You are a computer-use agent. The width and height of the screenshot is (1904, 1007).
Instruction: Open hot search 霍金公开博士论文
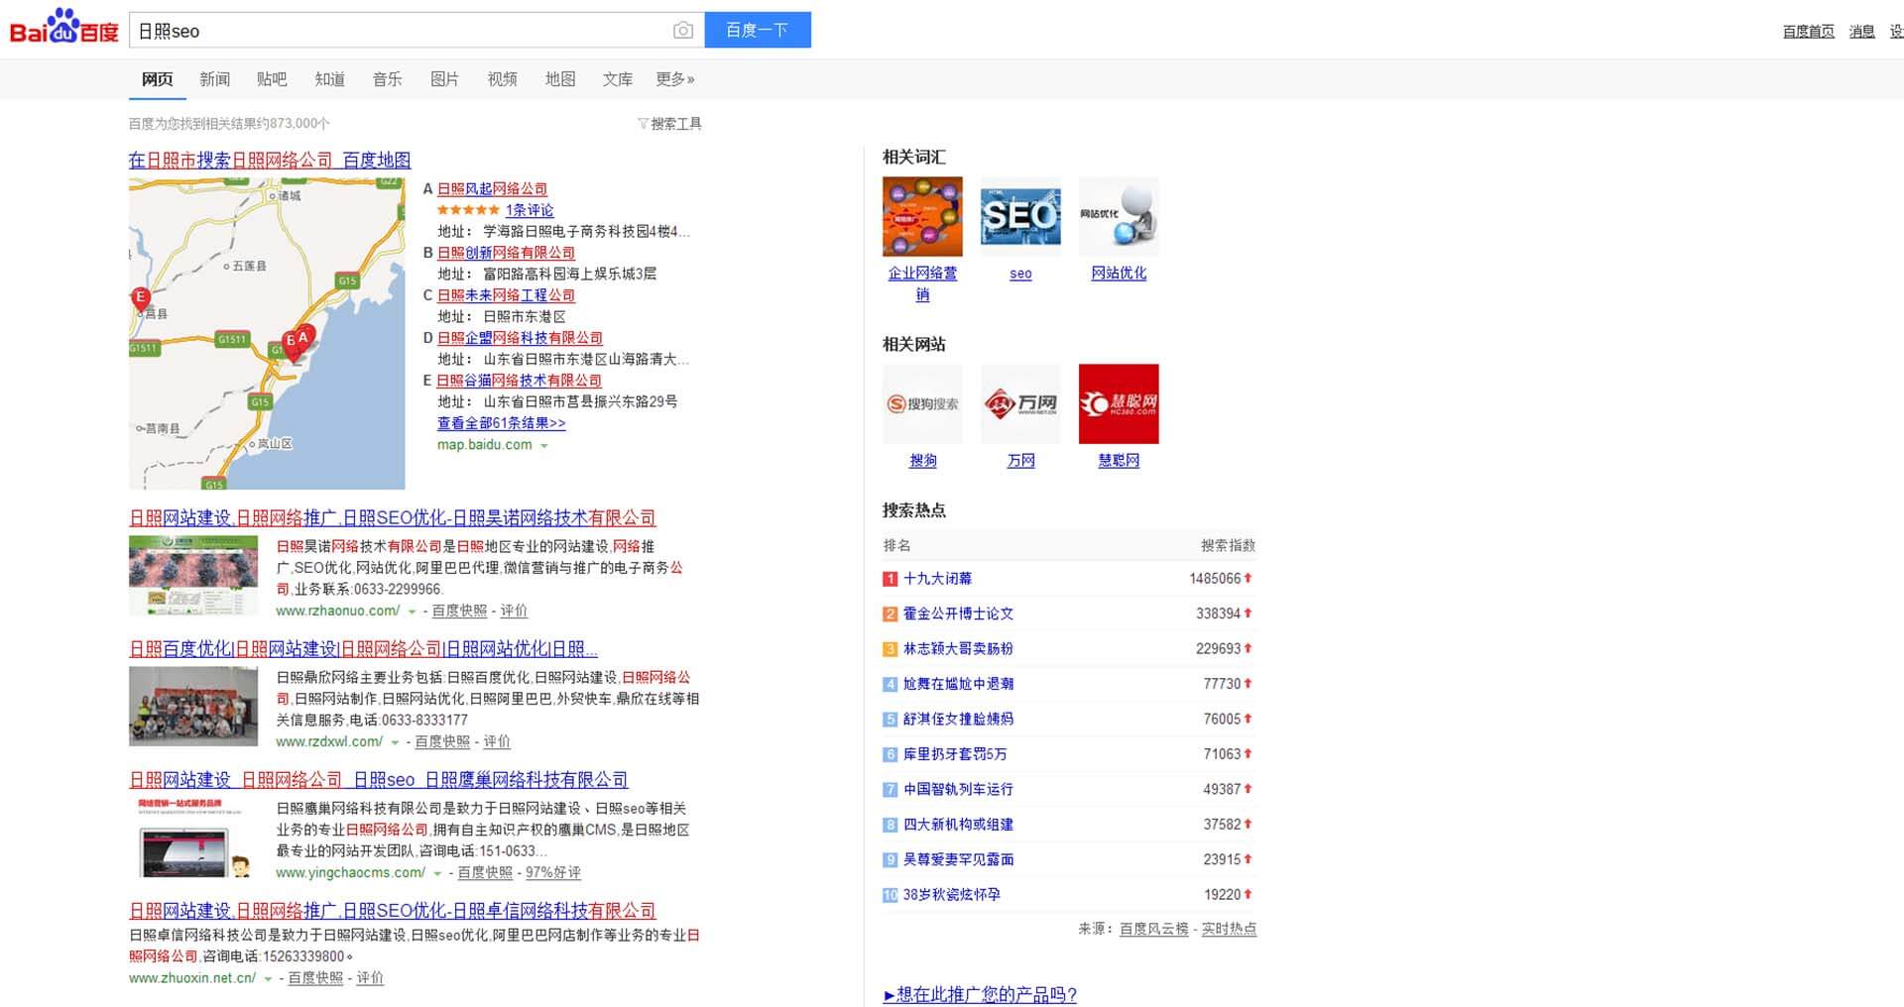958,614
